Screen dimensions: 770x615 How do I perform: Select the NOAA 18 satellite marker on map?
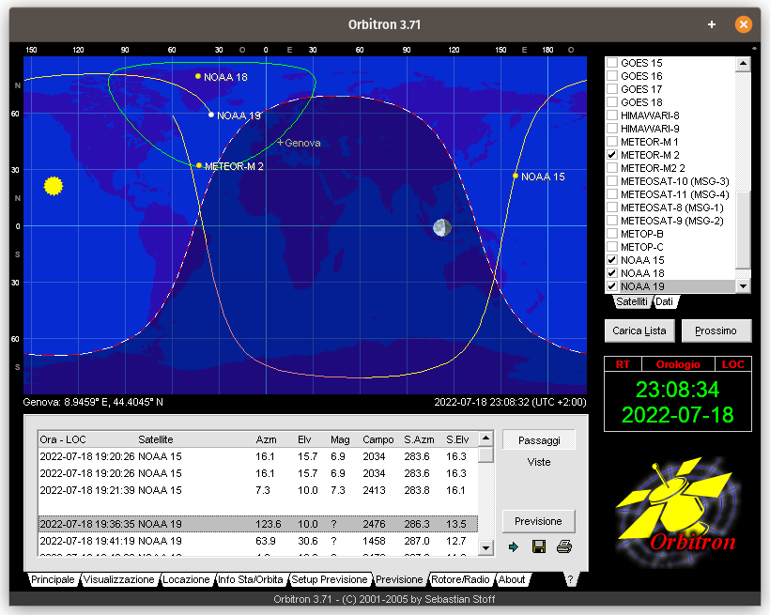(x=198, y=76)
